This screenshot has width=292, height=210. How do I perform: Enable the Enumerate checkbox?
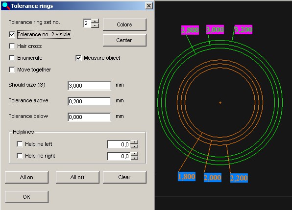click(12, 58)
